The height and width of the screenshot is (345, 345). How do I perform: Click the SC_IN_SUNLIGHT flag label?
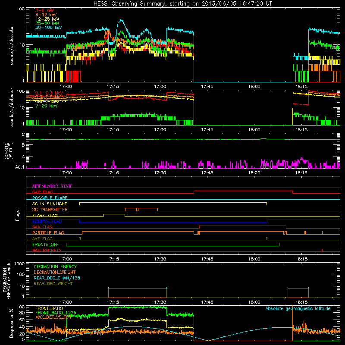[x=50, y=204]
